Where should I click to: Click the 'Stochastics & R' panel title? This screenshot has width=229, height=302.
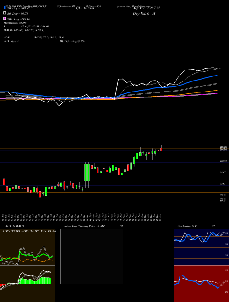pyautogui.click(x=187, y=226)
